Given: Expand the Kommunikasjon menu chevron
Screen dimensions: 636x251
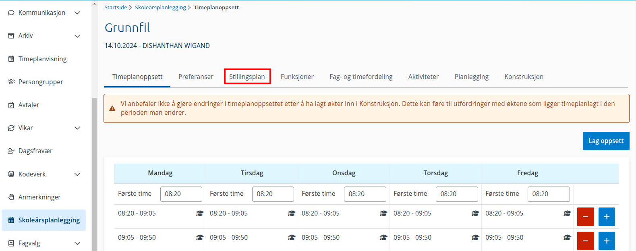Looking at the screenshot, I should pyautogui.click(x=77, y=13).
